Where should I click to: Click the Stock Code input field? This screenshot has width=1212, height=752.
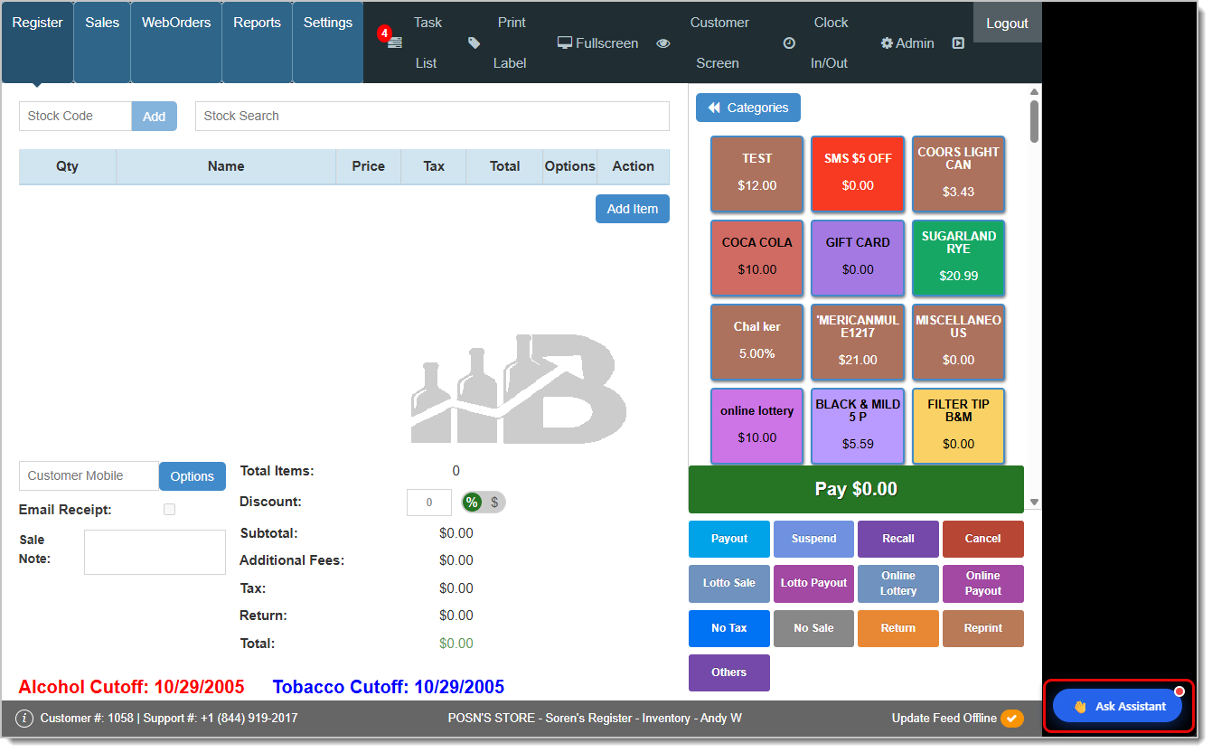[75, 116]
